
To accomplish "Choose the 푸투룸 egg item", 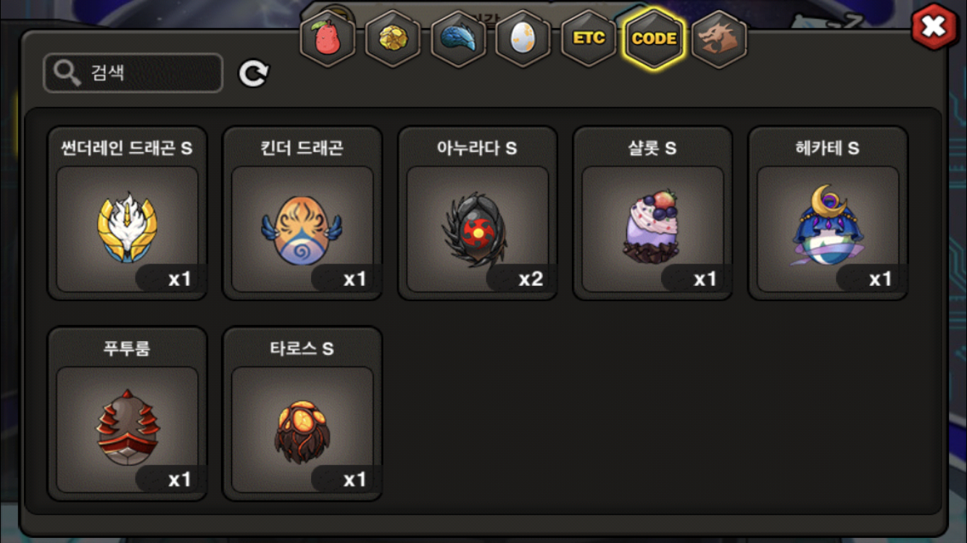I will [128, 414].
